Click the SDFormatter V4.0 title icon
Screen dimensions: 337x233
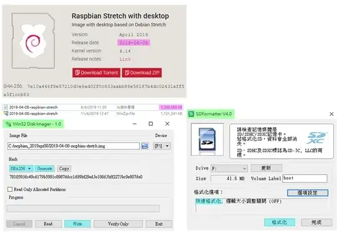pos(191,114)
